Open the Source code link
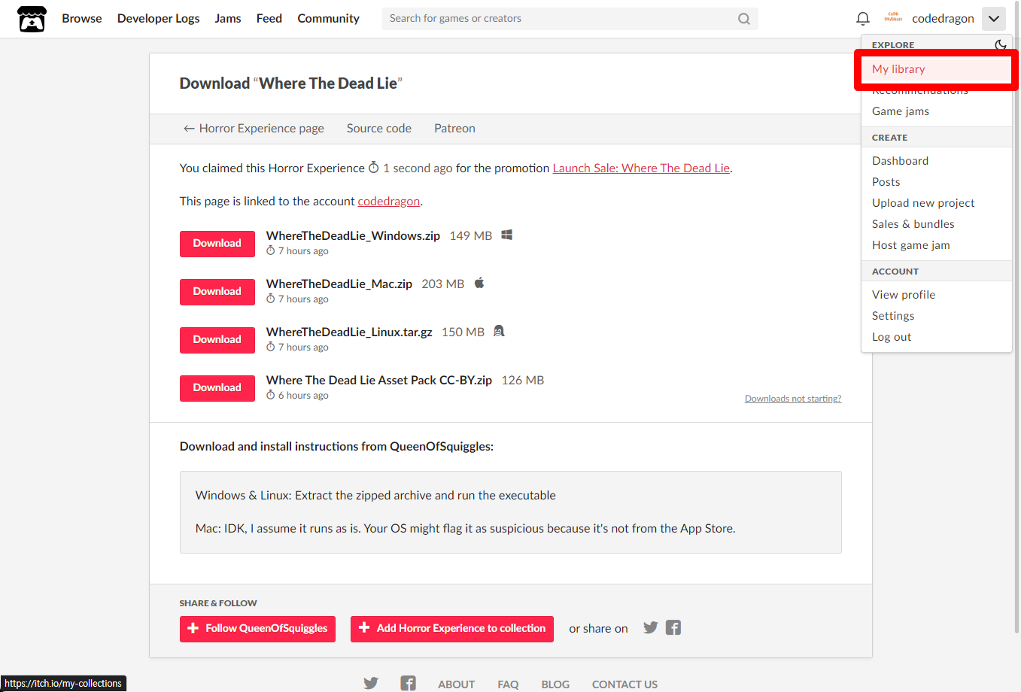The height and width of the screenshot is (692, 1021). pyautogui.click(x=379, y=129)
